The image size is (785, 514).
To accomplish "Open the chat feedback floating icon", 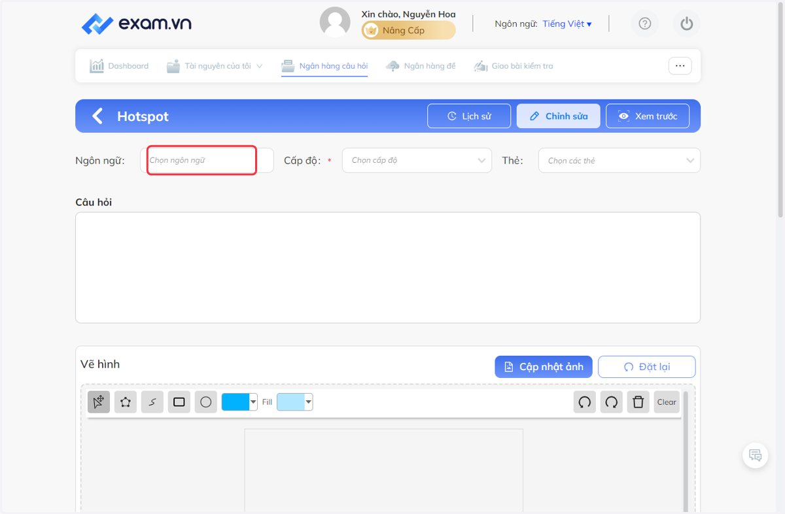I will pyautogui.click(x=756, y=455).
